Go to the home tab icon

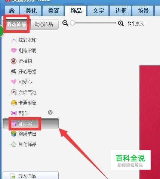pos(12,10)
